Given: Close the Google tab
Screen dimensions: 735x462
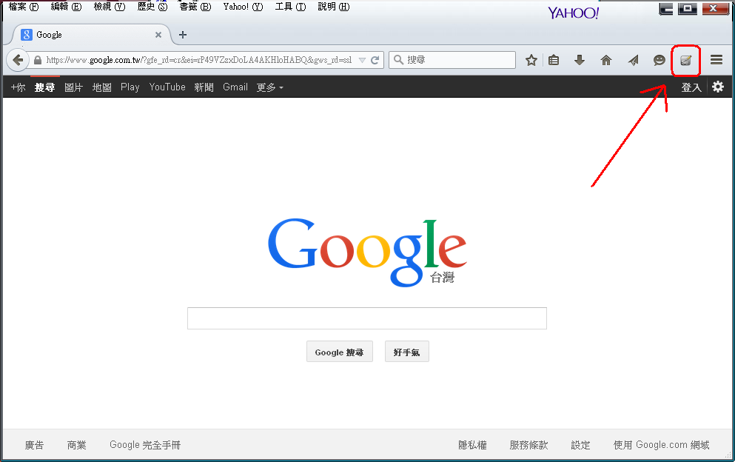Looking at the screenshot, I should point(158,35).
